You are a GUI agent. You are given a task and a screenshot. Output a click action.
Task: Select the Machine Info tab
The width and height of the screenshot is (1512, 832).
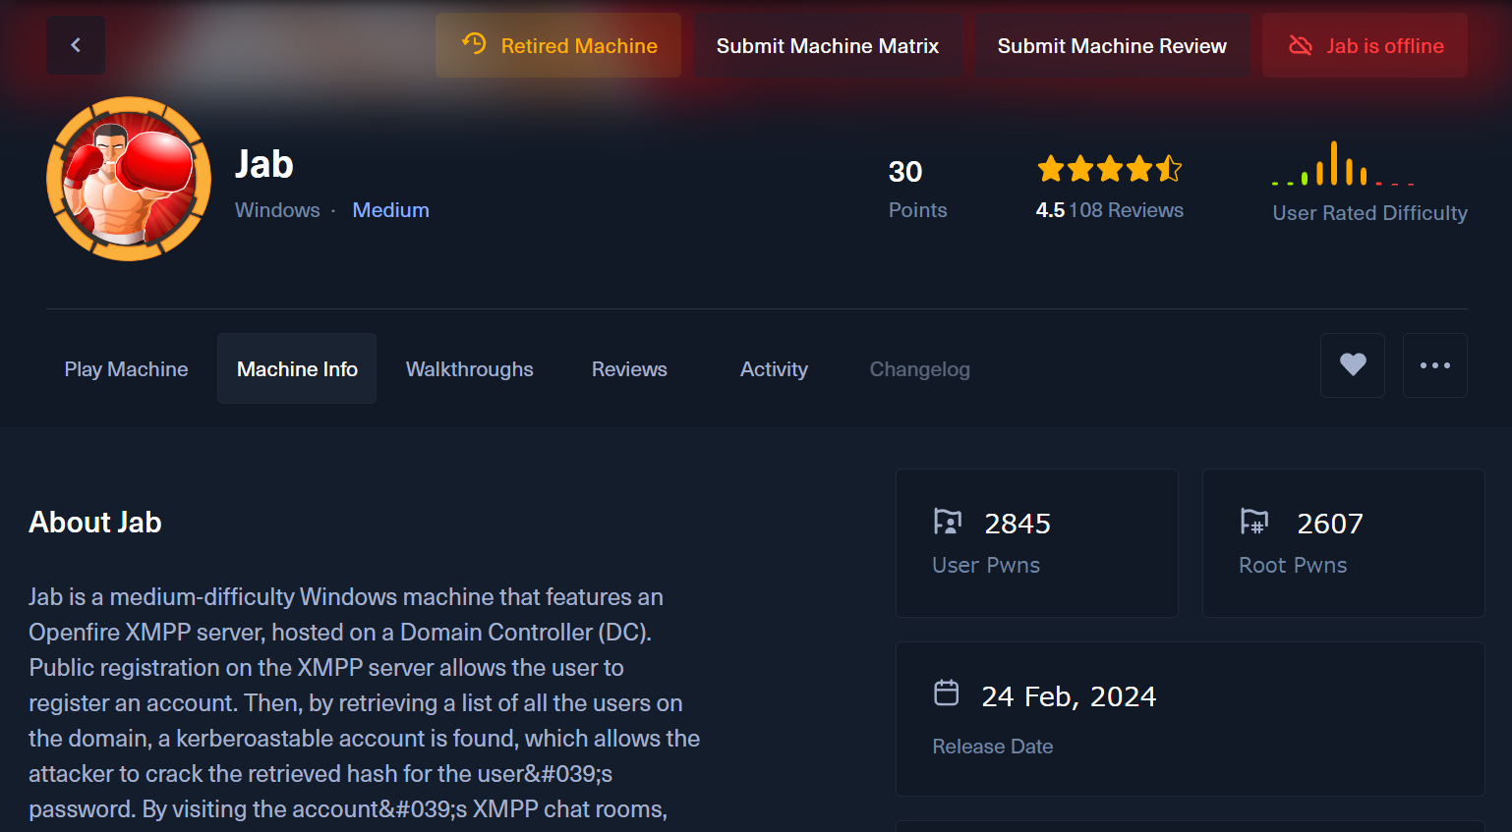(x=297, y=369)
